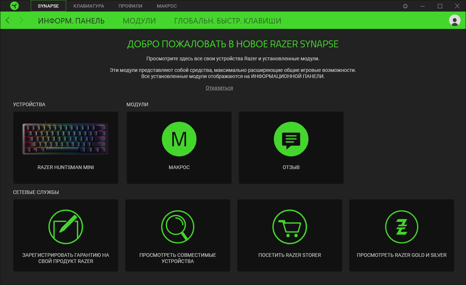Click the forward navigation arrow
The height and width of the screenshot is (285, 466).
click(21, 21)
